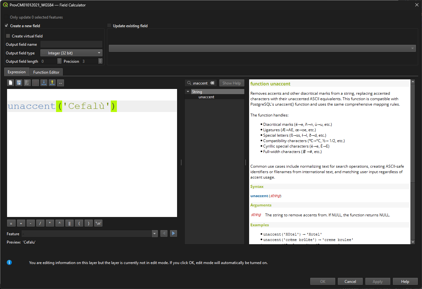422x289 pixels.
Task: Enable Create virtual field checkbox
Action: [8, 36]
